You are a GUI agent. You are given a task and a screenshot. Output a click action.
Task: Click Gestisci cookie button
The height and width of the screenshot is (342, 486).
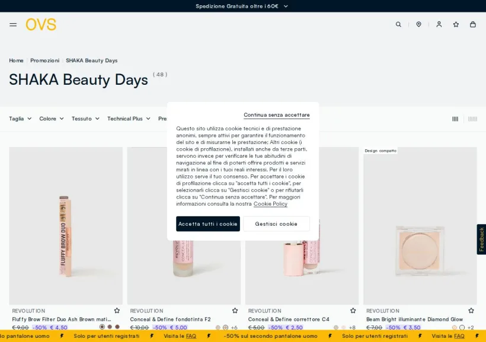click(x=276, y=224)
